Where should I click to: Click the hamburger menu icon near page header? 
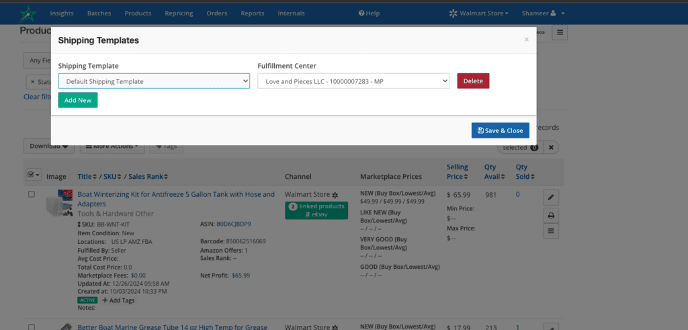pos(560,32)
